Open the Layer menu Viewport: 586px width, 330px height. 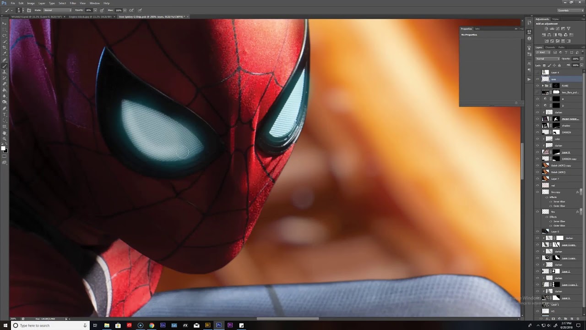click(42, 3)
